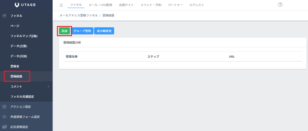
Task: Select 登録経路 in the sidebar
Action: click(x=16, y=76)
